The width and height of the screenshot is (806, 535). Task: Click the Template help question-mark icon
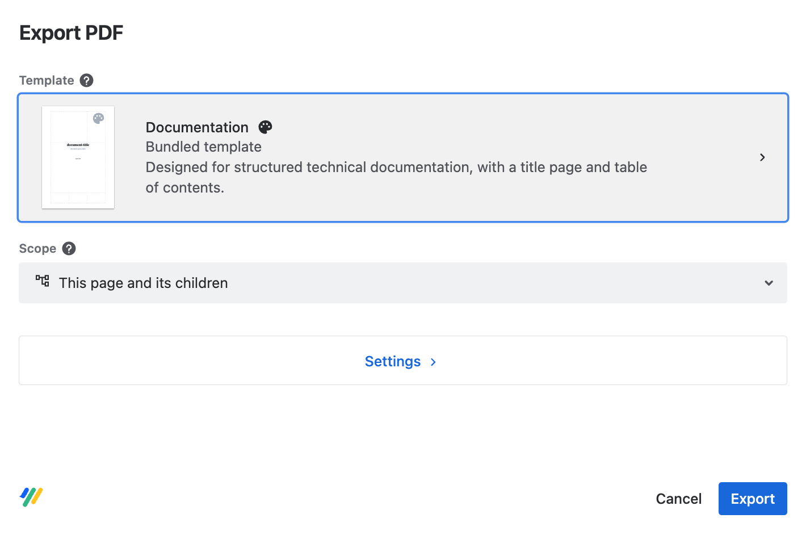[x=86, y=81]
